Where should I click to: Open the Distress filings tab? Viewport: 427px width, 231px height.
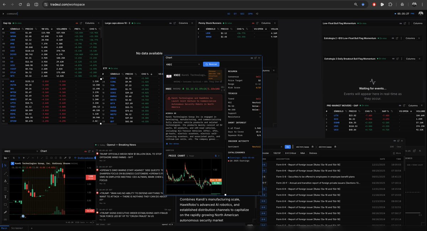coord(313,153)
